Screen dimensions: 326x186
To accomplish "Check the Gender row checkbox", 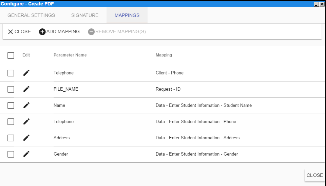I will [11, 154].
